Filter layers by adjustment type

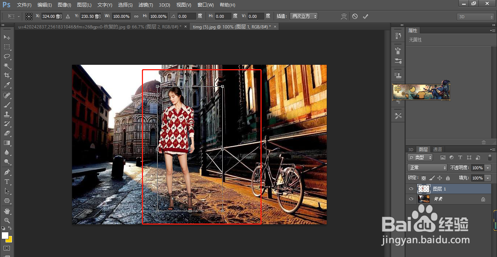(452, 158)
